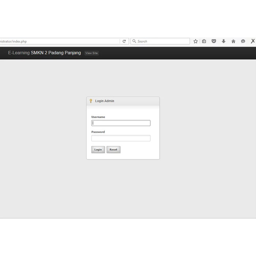The height and width of the screenshot is (256, 256).
Task: Go to the browser Home page
Action: pos(233,41)
